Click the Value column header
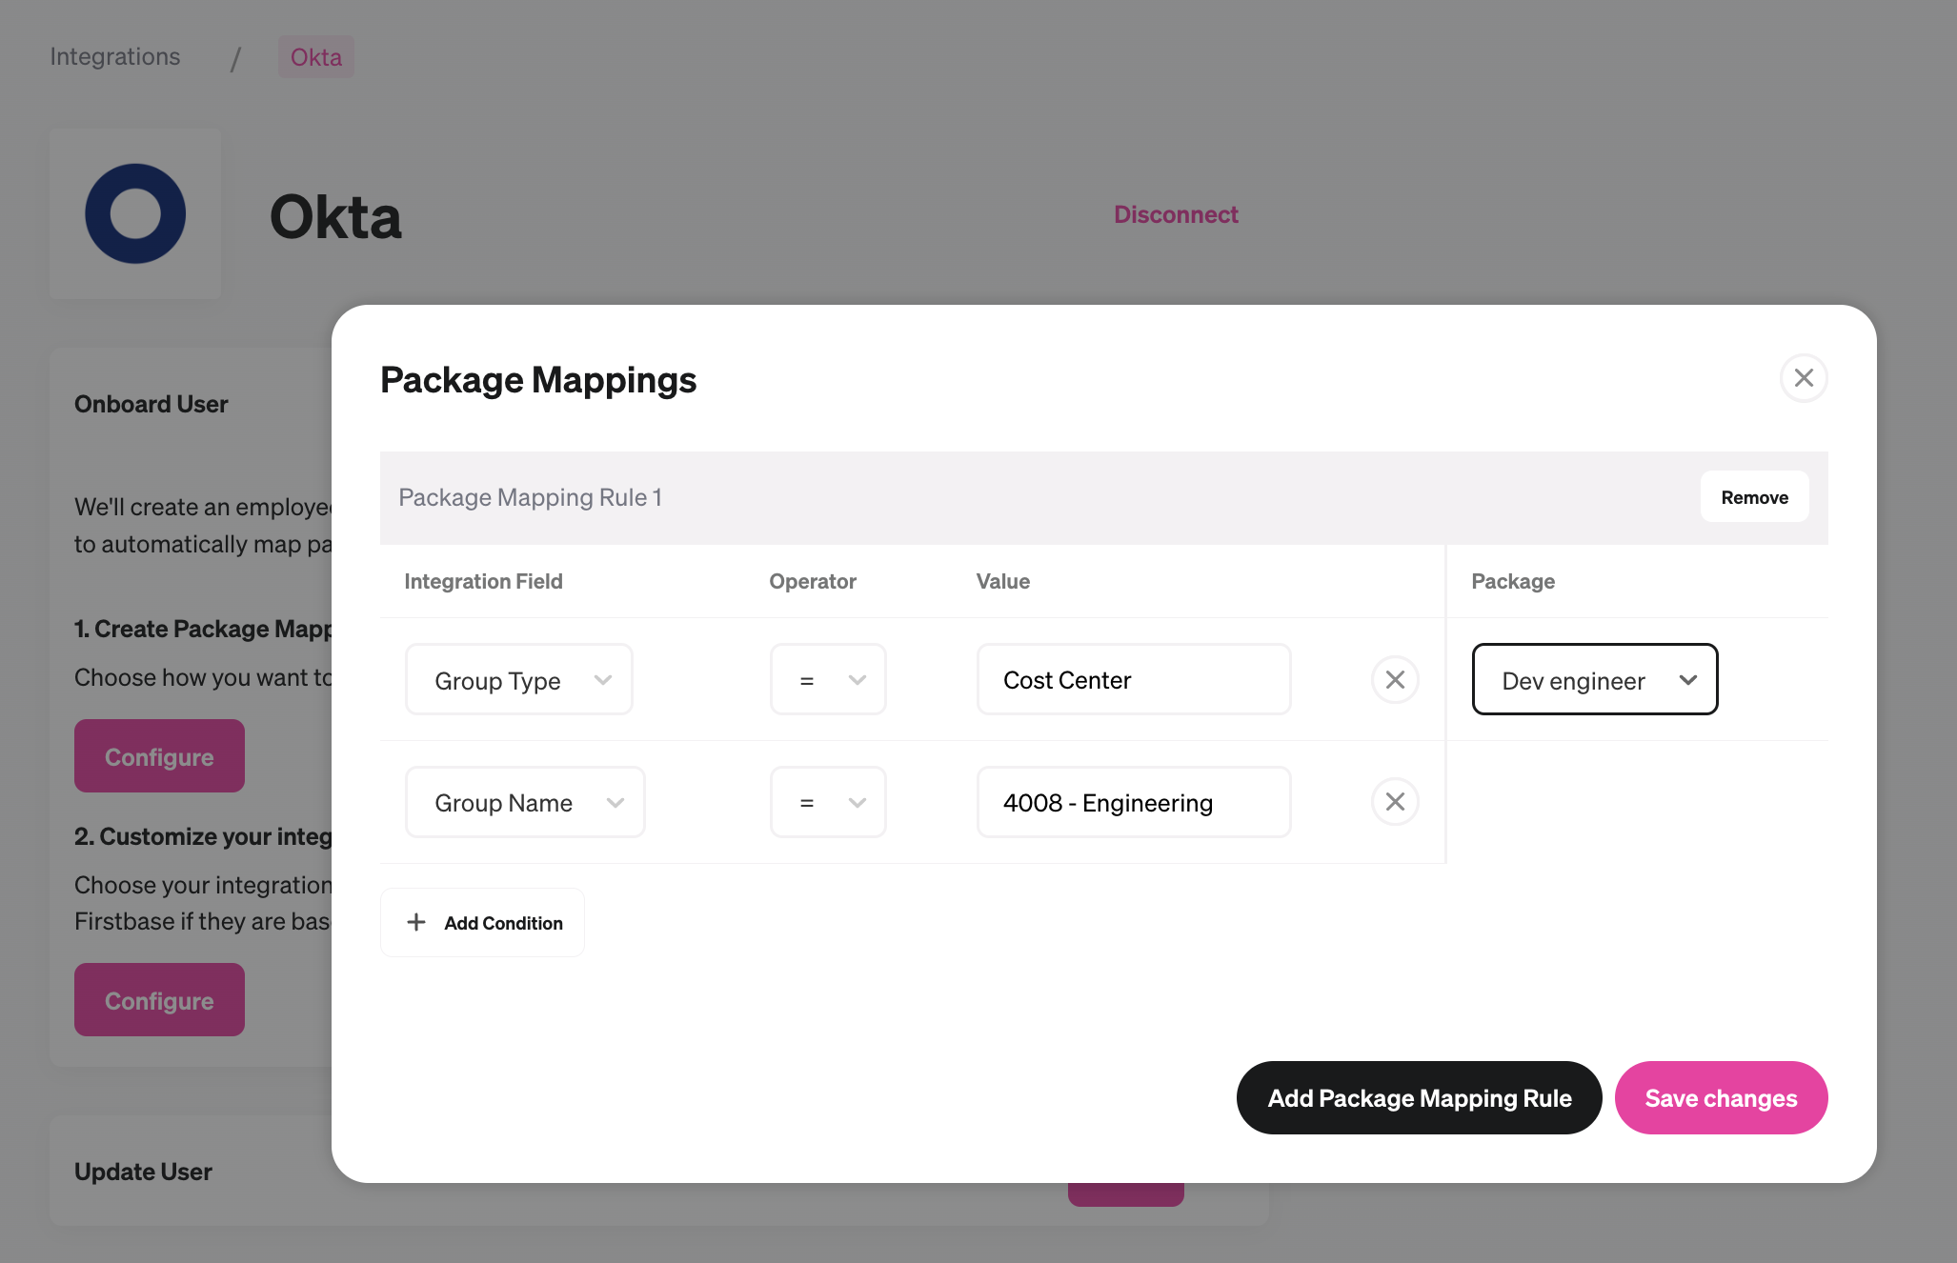This screenshot has height=1263, width=1957. pyautogui.click(x=1002, y=581)
